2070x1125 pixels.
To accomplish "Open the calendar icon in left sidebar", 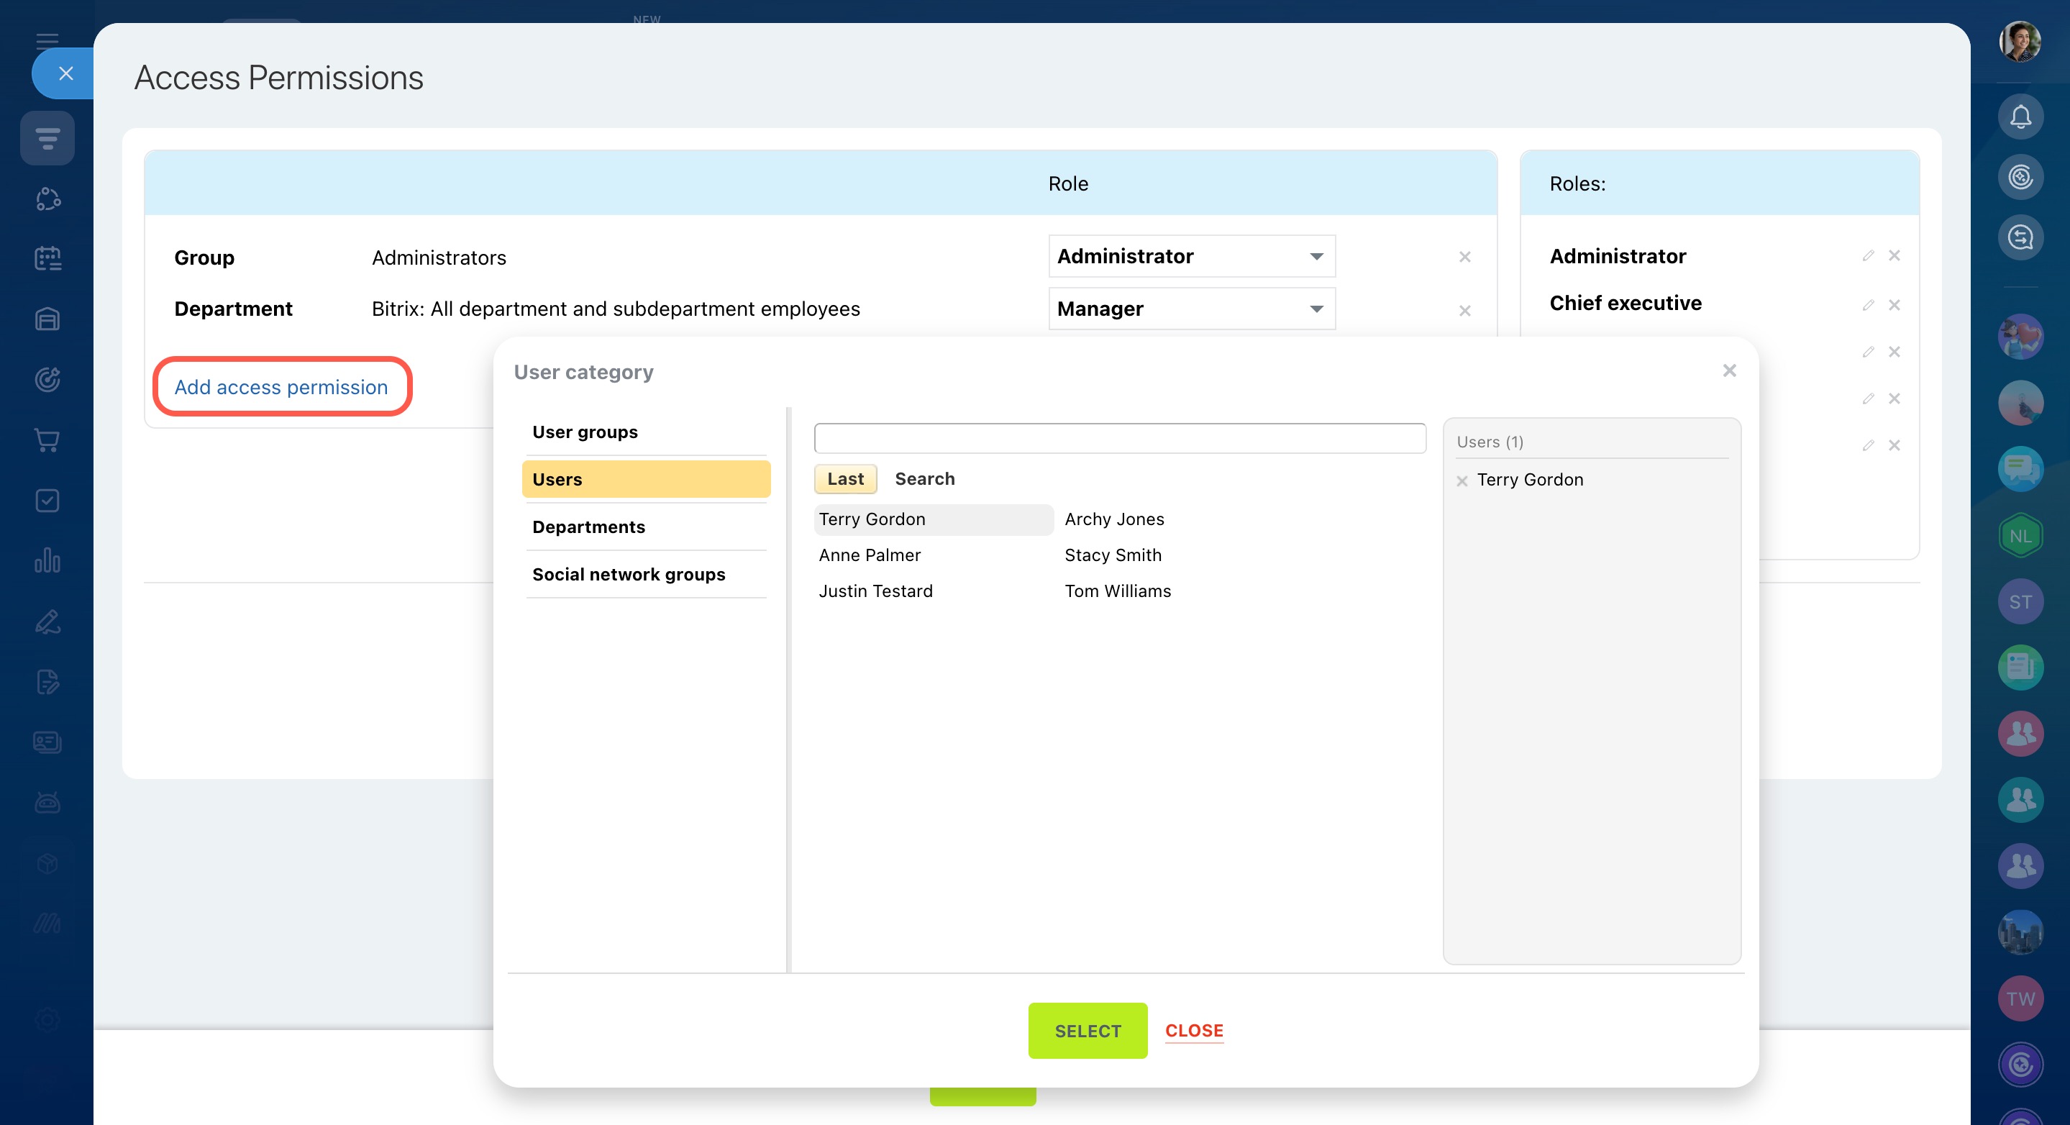I will click(x=47, y=259).
